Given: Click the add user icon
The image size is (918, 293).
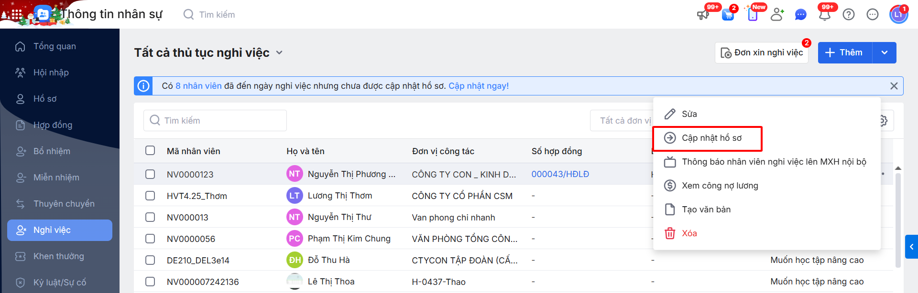Looking at the screenshot, I should click(x=777, y=15).
